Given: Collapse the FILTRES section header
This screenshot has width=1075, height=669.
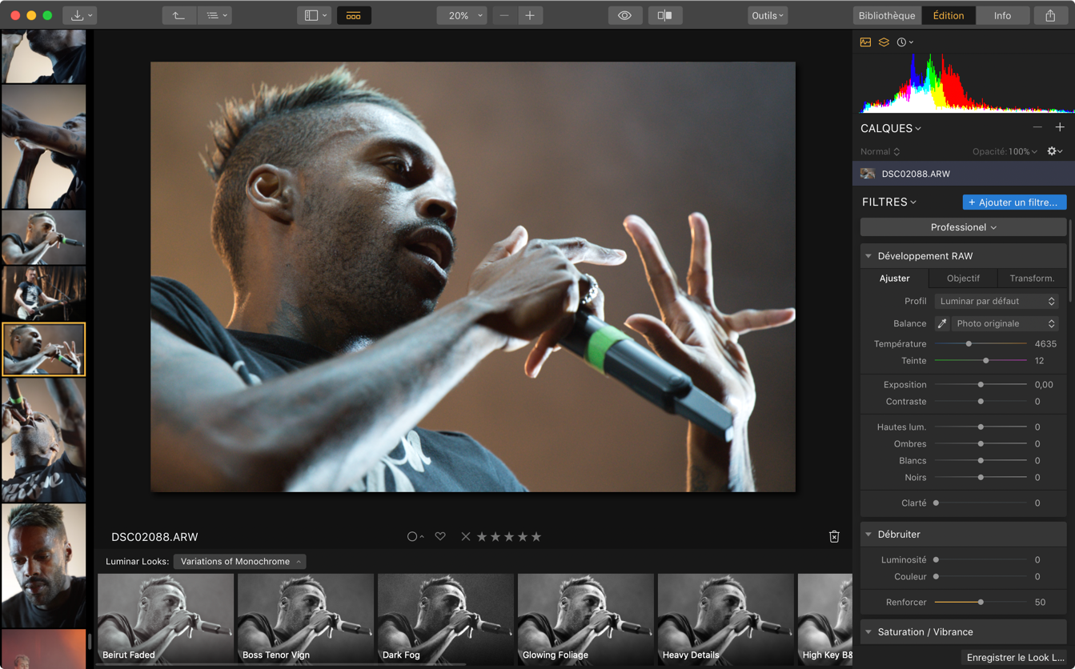Looking at the screenshot, I should tap(888, 202).
